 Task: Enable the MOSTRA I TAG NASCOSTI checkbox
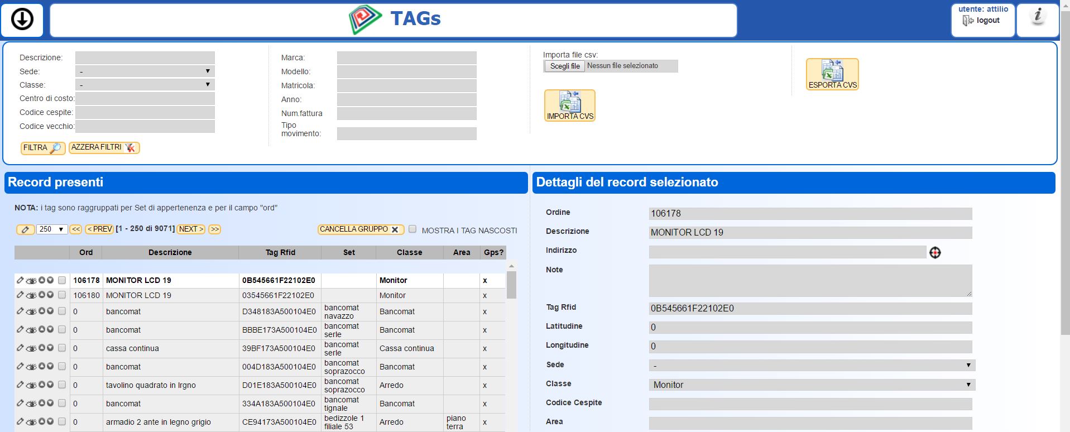(412, 229)
